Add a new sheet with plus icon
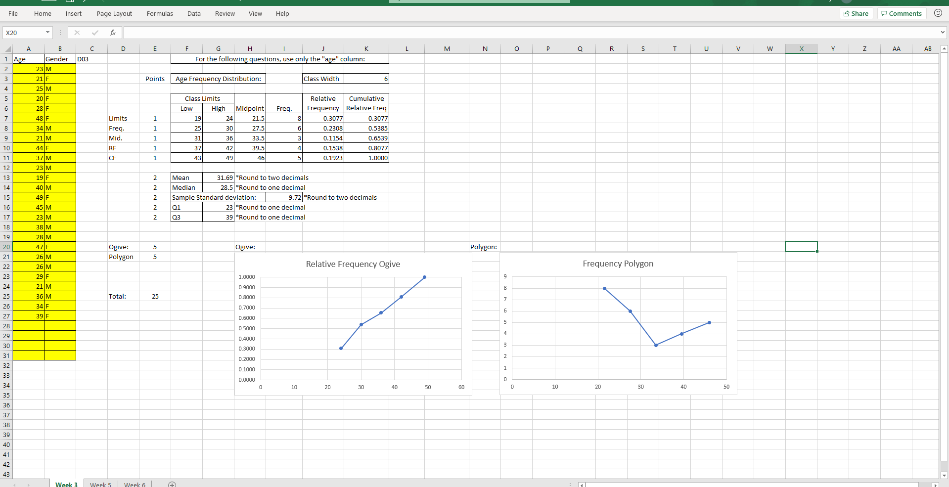The height and width of the screenshot is (487, 949). [172, 484]
